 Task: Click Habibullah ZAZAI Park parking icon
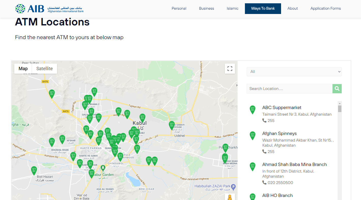(x=233, y=187)
